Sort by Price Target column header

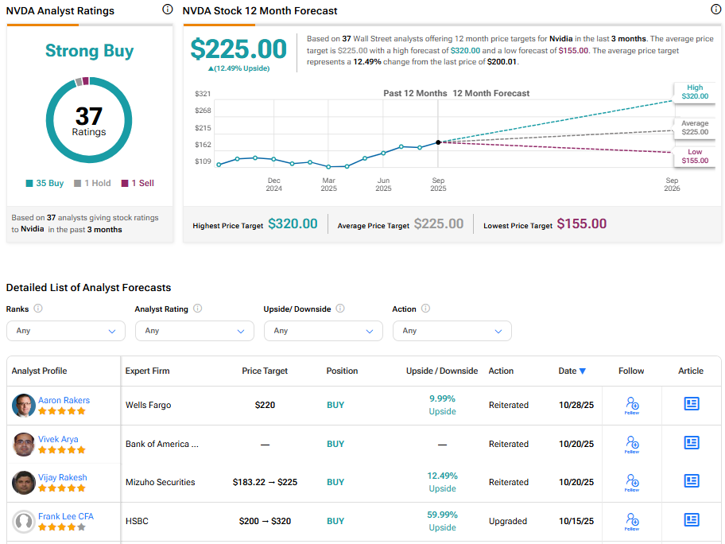[265, 371]
